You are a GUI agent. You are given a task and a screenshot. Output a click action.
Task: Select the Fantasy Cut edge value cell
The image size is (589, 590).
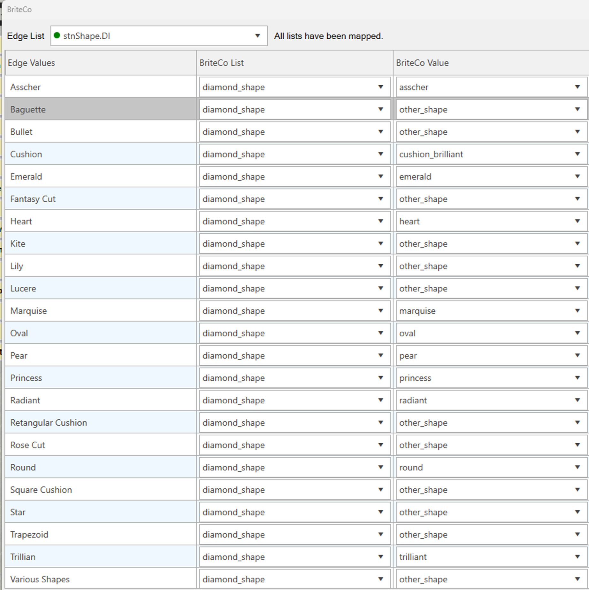100,199
